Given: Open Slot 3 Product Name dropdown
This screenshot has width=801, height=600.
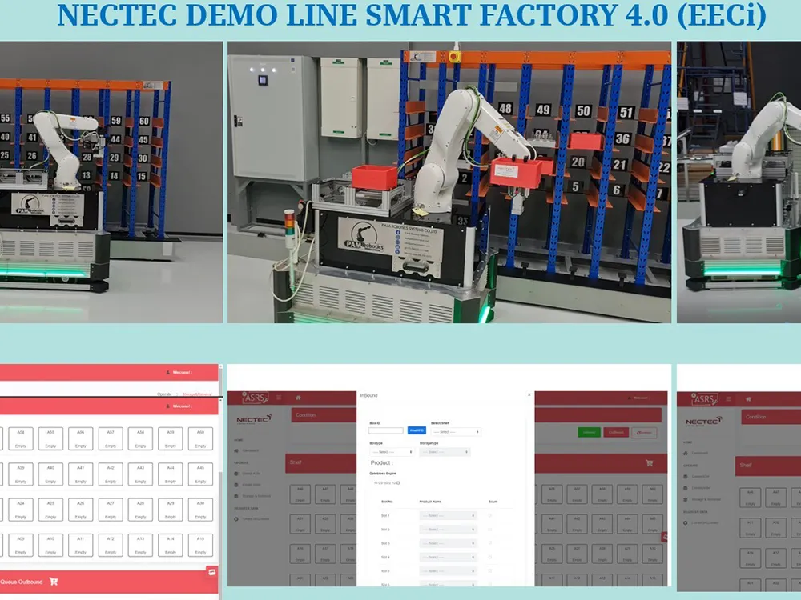Looking at the screenshot, I should 448,543.
